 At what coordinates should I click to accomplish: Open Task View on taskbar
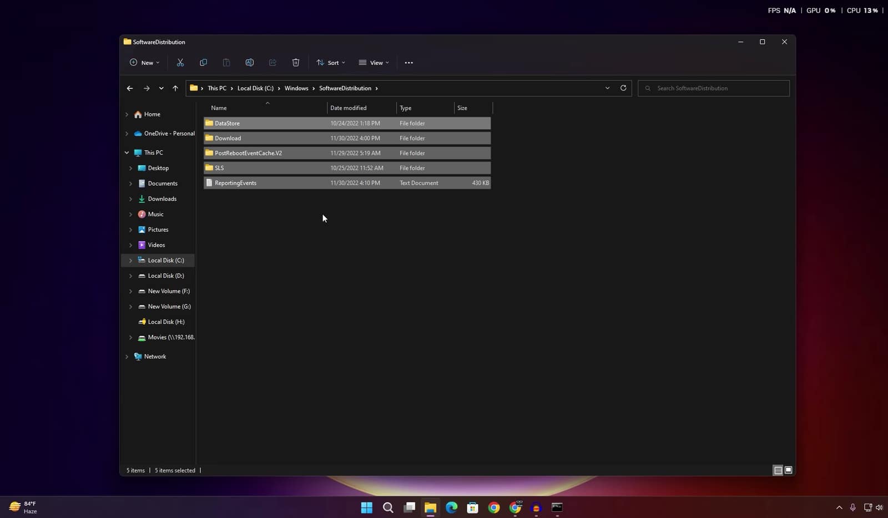[x=409, y=507]
